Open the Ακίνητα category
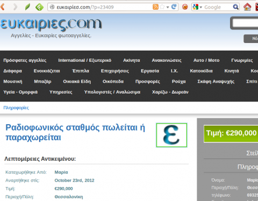This screenshot has height=201, width=258. point(132,60)
